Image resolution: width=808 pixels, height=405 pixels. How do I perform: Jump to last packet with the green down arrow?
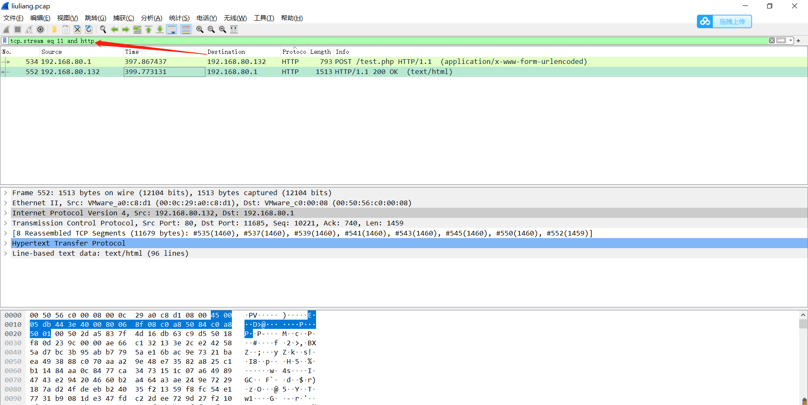pos(160,29)
